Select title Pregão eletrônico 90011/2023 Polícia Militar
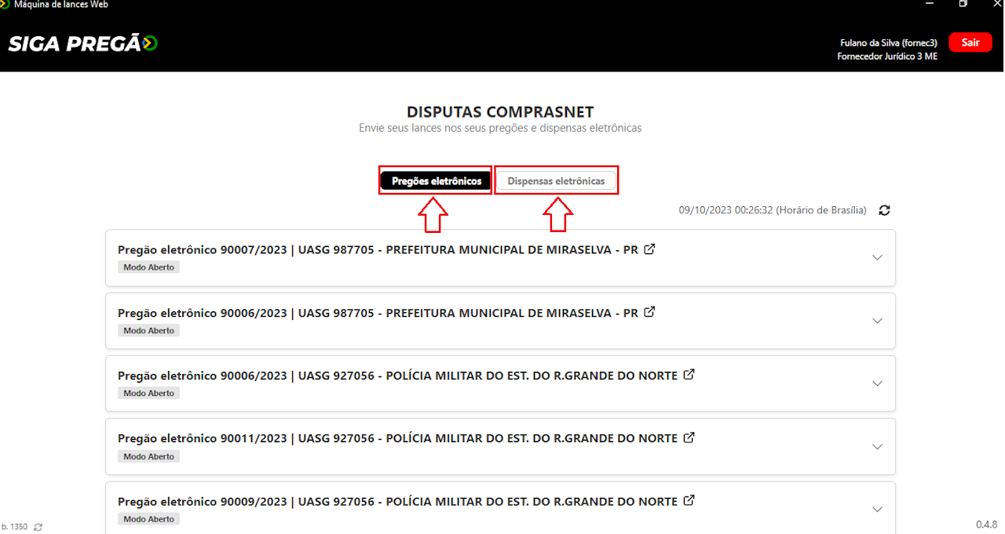Screen dimensions: 1005x534 click(397, 438)
